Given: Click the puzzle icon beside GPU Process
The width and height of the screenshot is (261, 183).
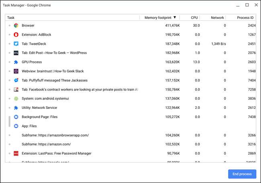Looking at the screenshot, I should 16,62.
